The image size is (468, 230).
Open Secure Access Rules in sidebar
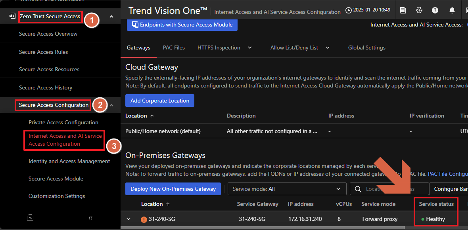coord(44,52)
